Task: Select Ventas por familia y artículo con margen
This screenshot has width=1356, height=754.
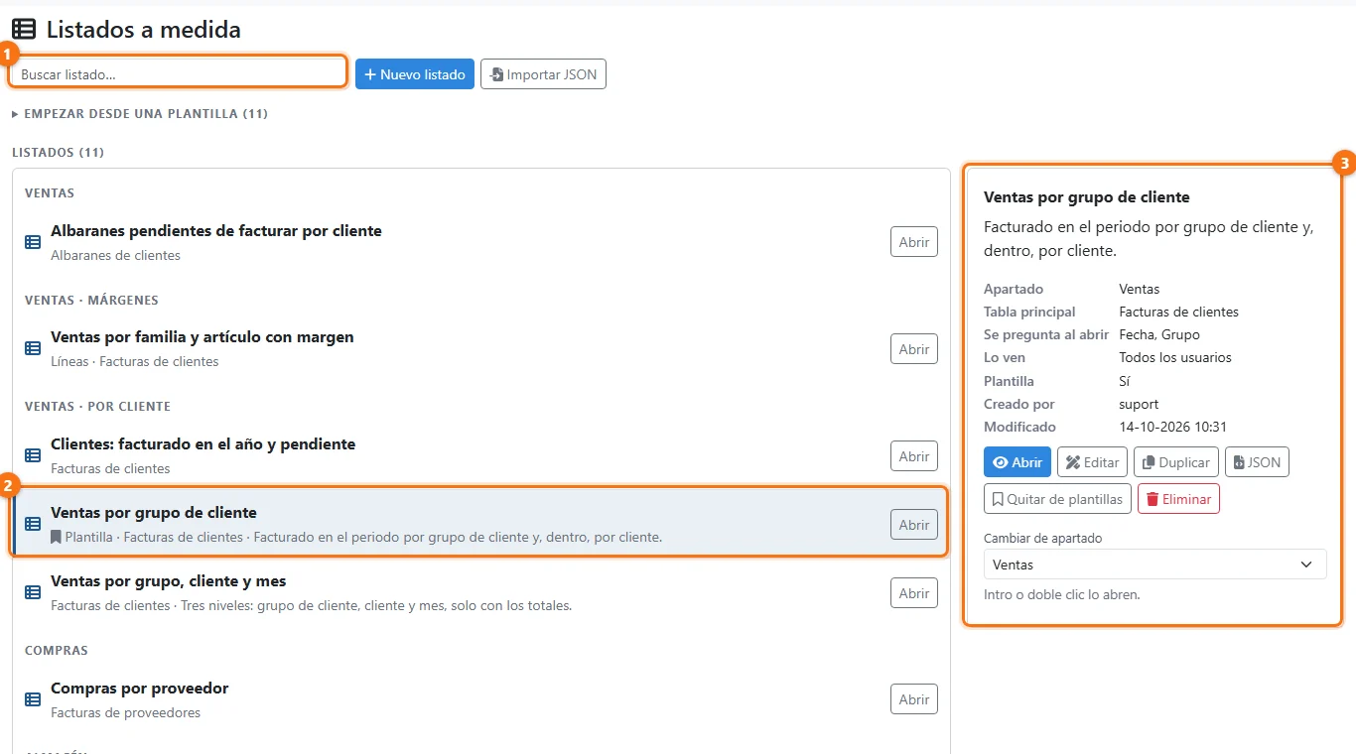Action: 480,349
